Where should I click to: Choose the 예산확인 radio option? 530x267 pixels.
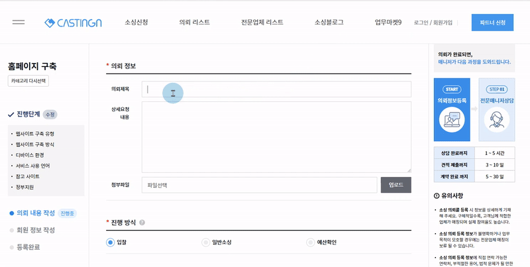click(310, 242)
